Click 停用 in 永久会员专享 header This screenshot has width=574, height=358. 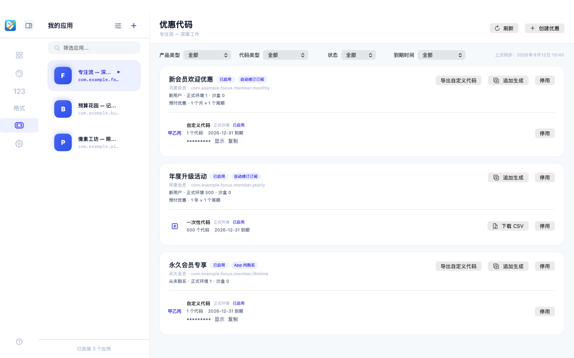coord(545,266)
